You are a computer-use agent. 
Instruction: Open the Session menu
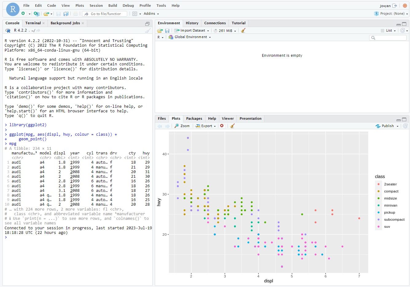click(96, 5)
